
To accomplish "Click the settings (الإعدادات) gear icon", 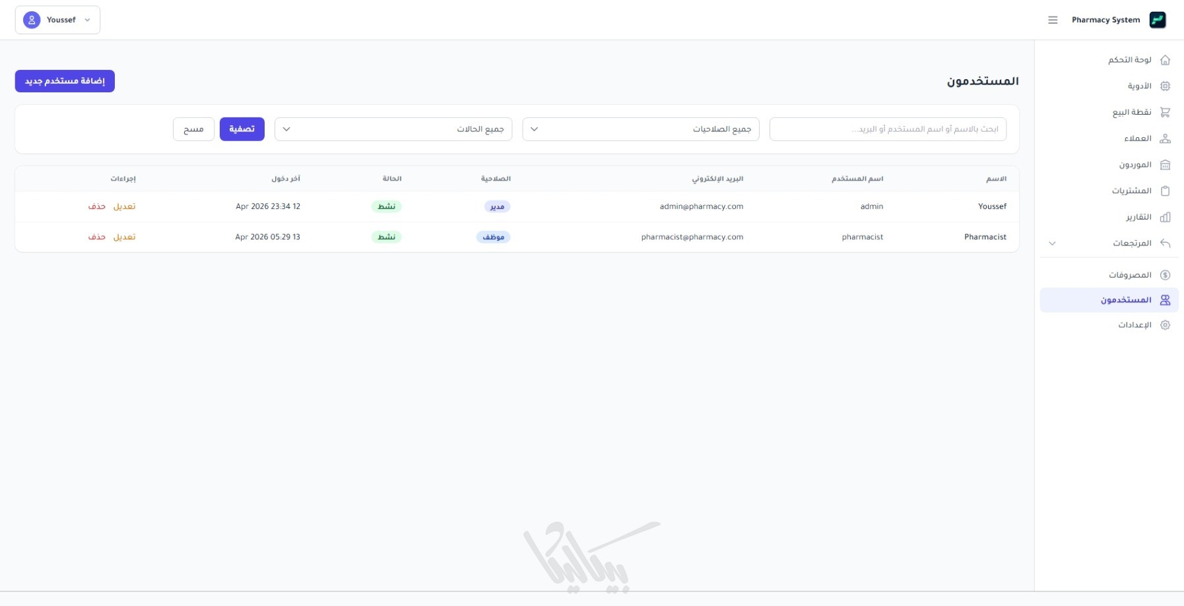I will tap(1165, 325).
